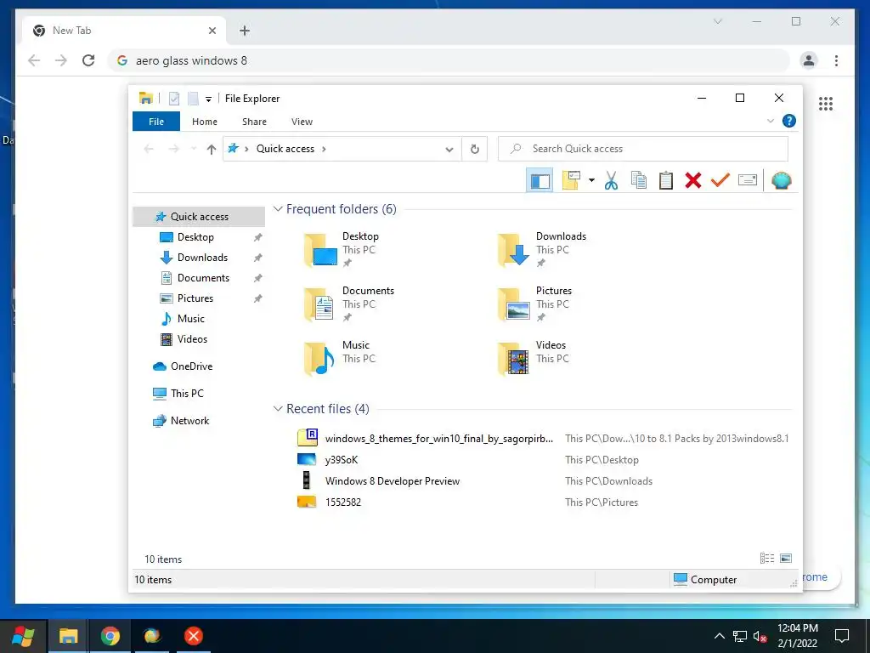Viewport: 870px width, 653px height.
Task: Open the Quick Access Toolbar customize dropdown
Action: click(209, 99)
